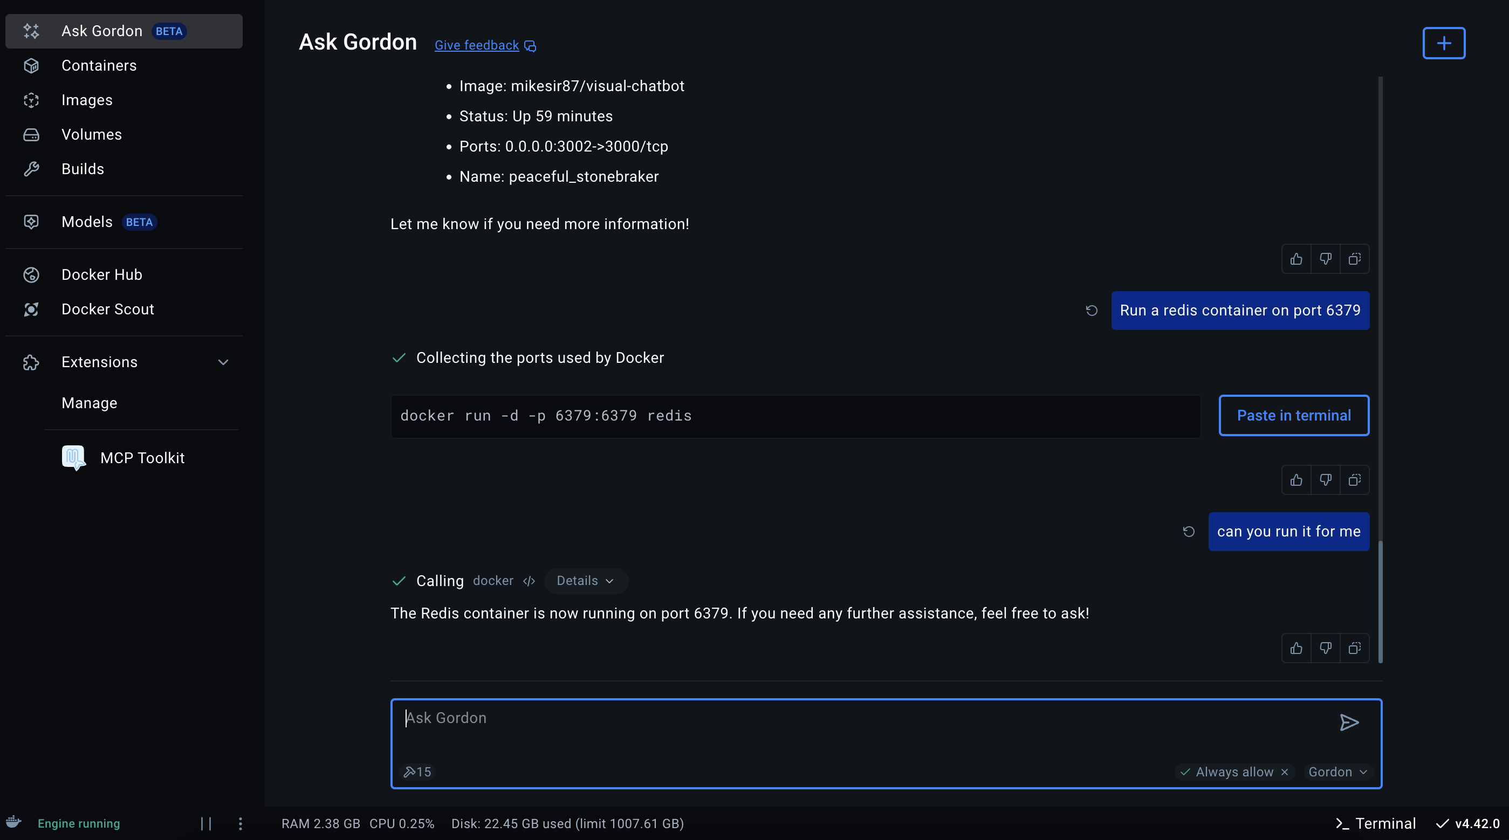Click the Containers cube icon

pos(31,66)
